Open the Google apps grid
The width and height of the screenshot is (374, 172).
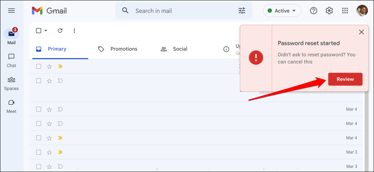pos(345,11)
